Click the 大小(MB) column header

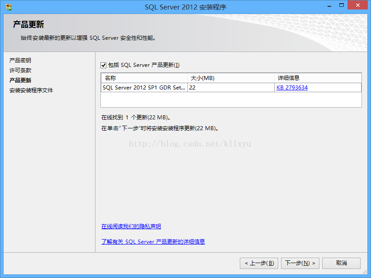pyautogui.click(x=231, y=78)
